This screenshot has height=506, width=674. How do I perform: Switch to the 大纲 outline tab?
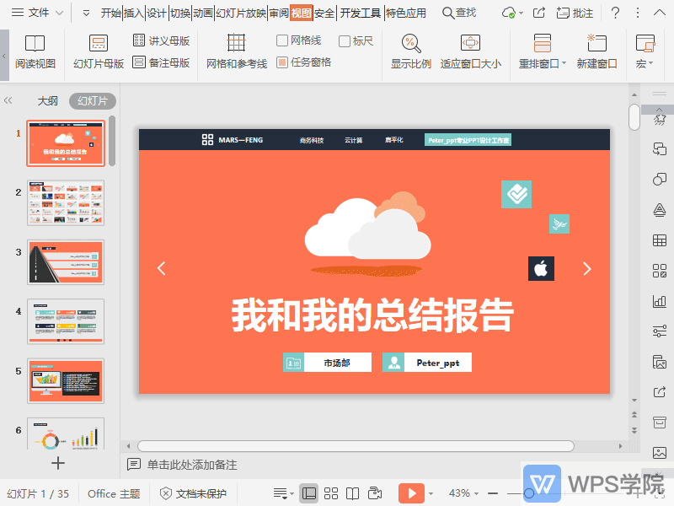coord(48,100)
